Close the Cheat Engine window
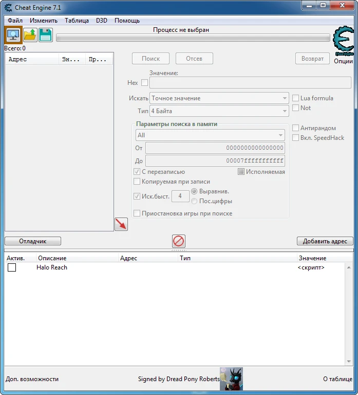This screenshot has width=358, height=395. point(342,6)
